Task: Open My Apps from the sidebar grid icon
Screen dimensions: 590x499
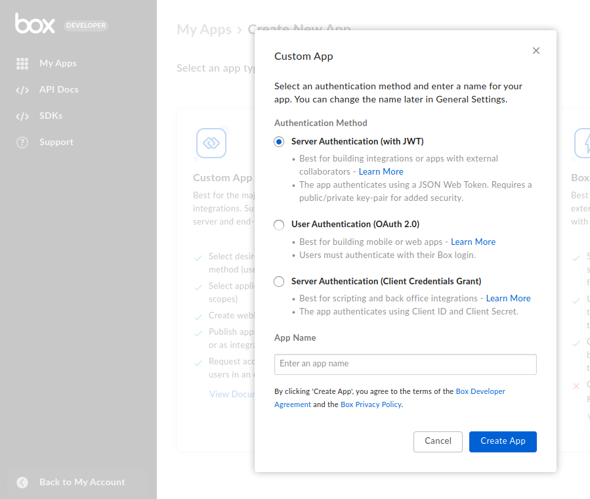Action: [24, 63]
